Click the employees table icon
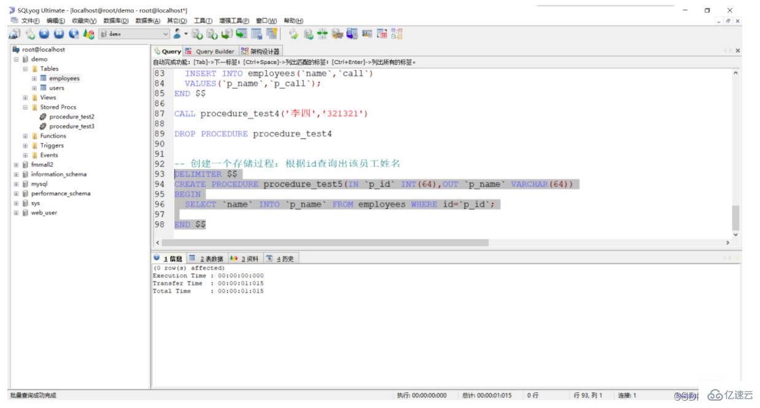 pyautogui.click(x=43, y=79)
